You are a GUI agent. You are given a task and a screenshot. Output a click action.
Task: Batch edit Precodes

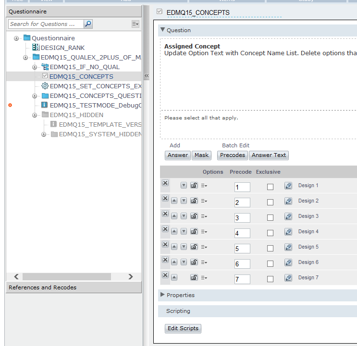[x=233, y=155]
